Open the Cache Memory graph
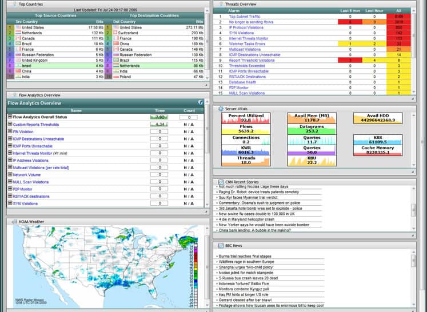The width and height of the screenshot is (427, 312). (x=378, y=150)
